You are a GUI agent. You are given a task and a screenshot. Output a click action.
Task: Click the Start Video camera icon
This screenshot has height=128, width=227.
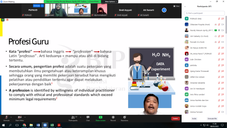point(20,117)
